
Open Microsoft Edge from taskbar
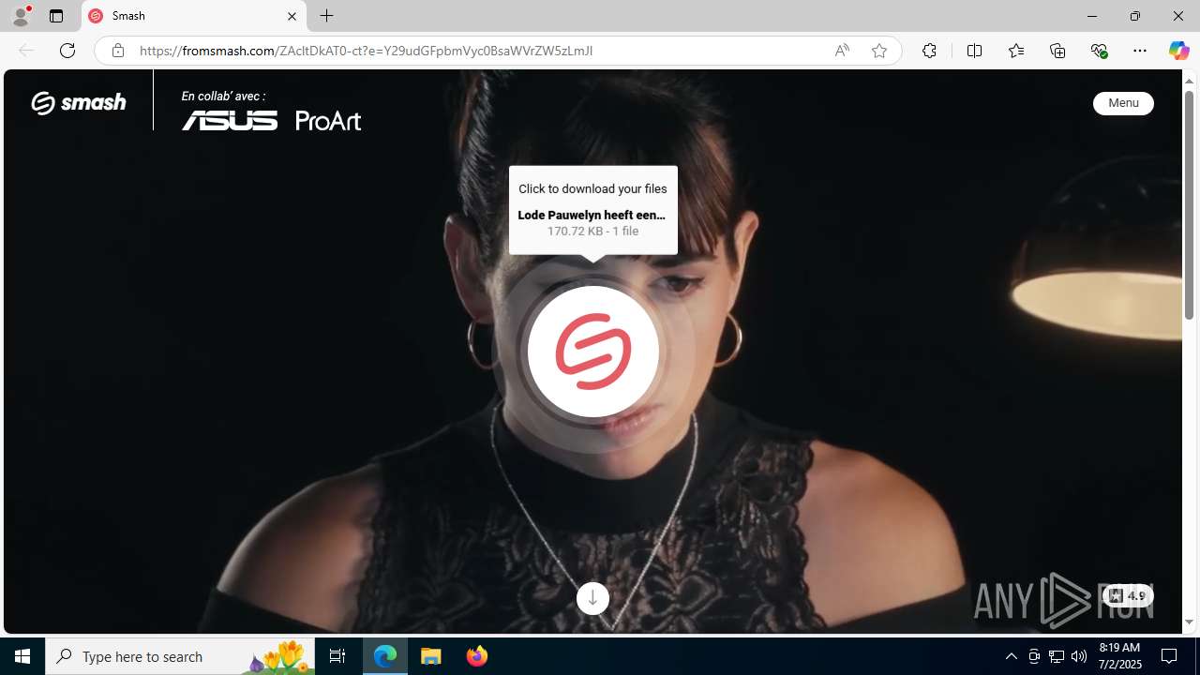[x=385, y=656]
